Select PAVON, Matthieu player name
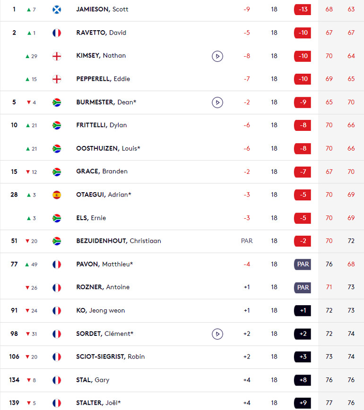Viewport: 364px width, 410px height. point(104,264)
